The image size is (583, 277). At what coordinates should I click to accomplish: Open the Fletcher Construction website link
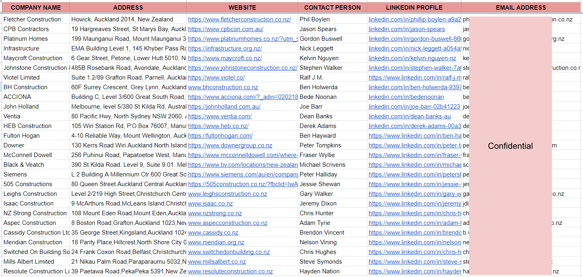coord(239,19)
